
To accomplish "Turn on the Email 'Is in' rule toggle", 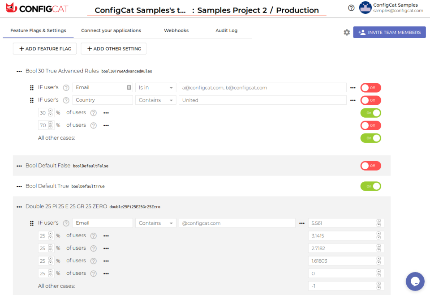I will [370, 87].
